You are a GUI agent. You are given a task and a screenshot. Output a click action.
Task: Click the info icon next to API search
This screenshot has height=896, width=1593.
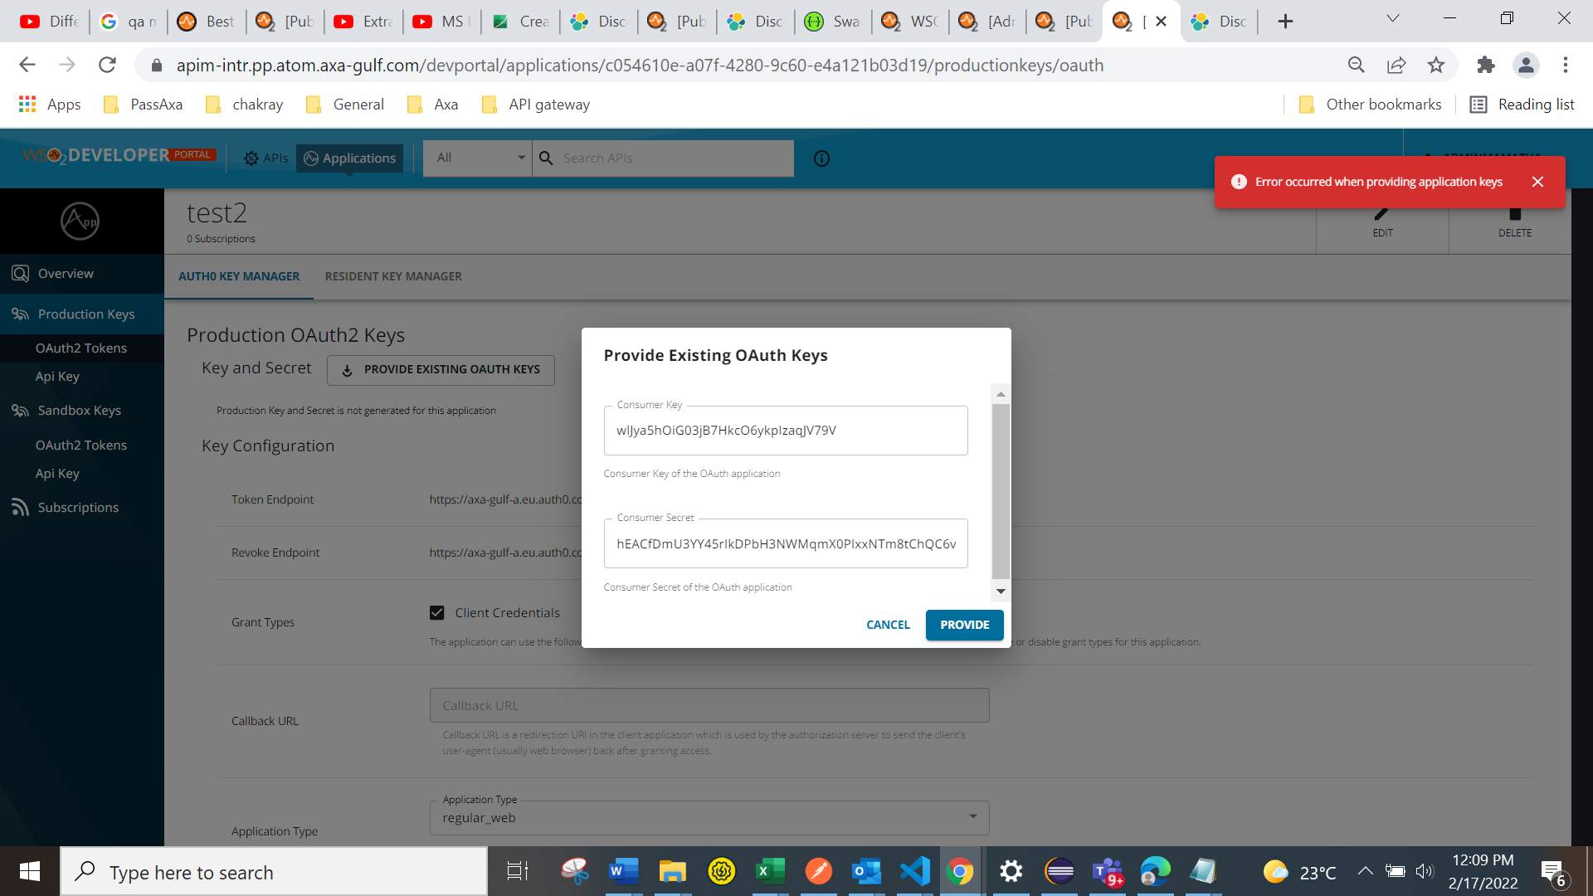click(821, 158)
